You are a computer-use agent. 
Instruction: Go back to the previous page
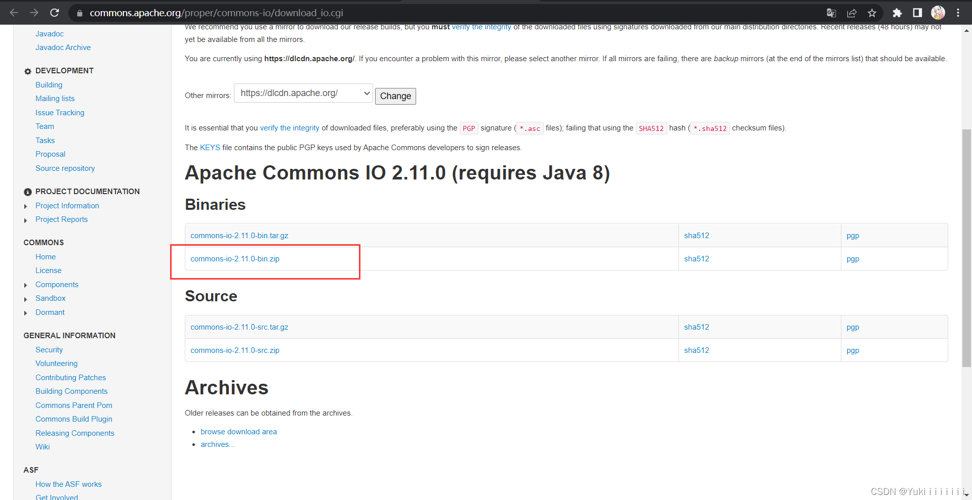[x=14, y=13]
